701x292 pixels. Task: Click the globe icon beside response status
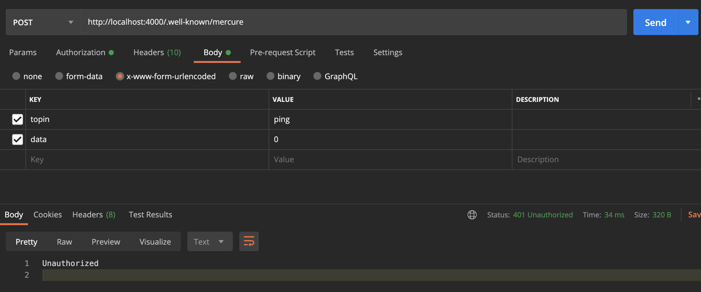472,215
